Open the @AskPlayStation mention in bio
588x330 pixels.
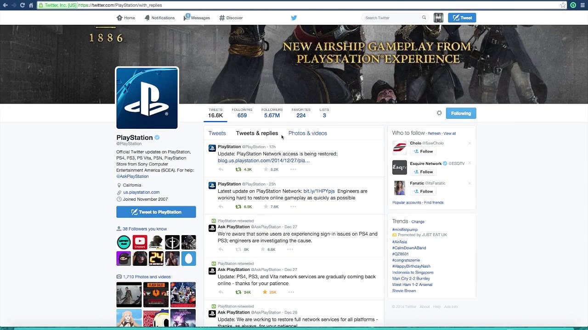point(132,176)
